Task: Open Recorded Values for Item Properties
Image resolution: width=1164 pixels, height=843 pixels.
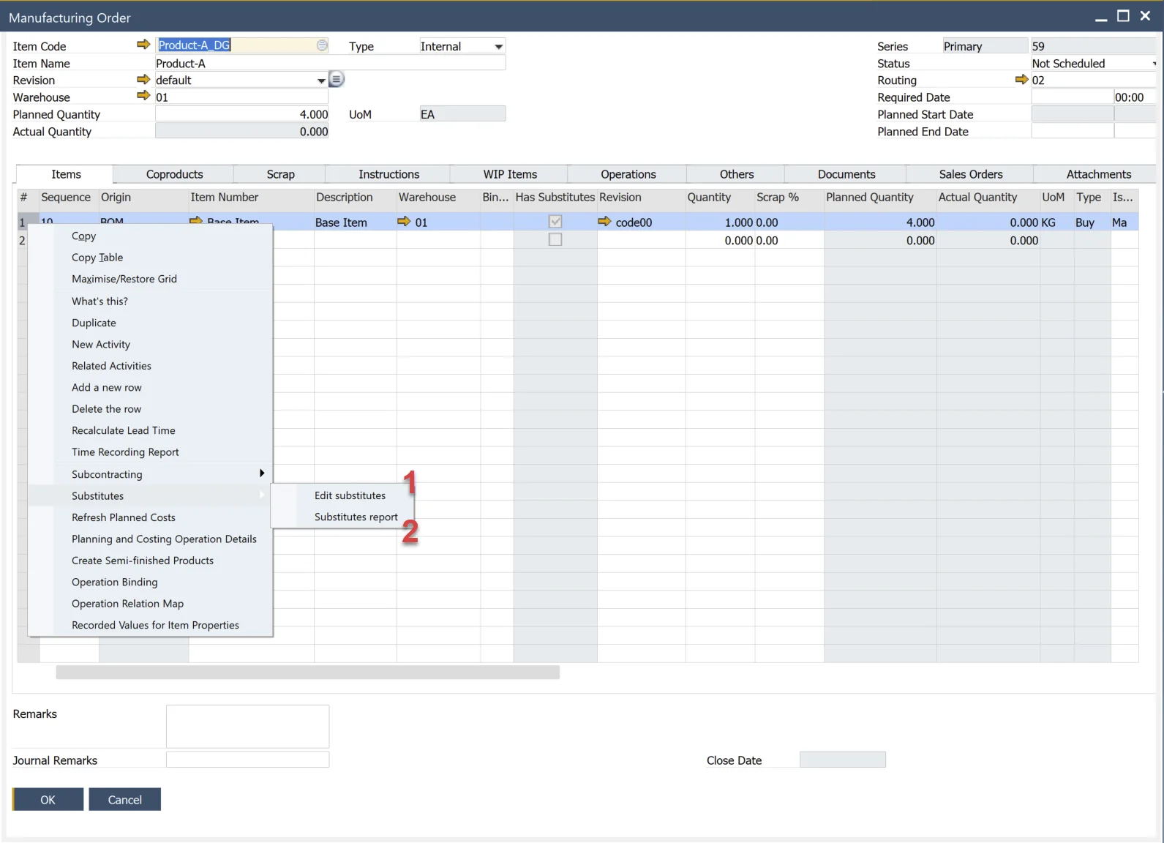Action: tap(150, 625)
